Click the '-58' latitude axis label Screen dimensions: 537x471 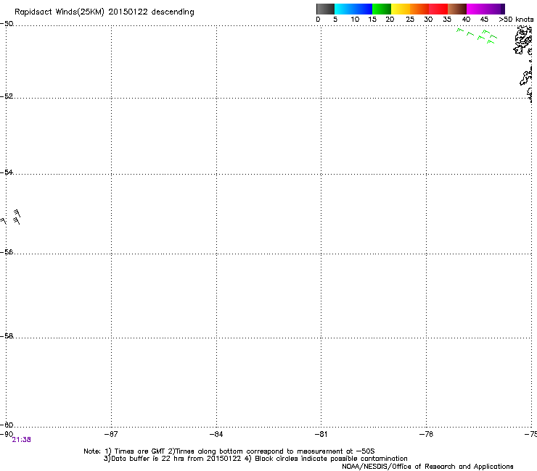7,336
